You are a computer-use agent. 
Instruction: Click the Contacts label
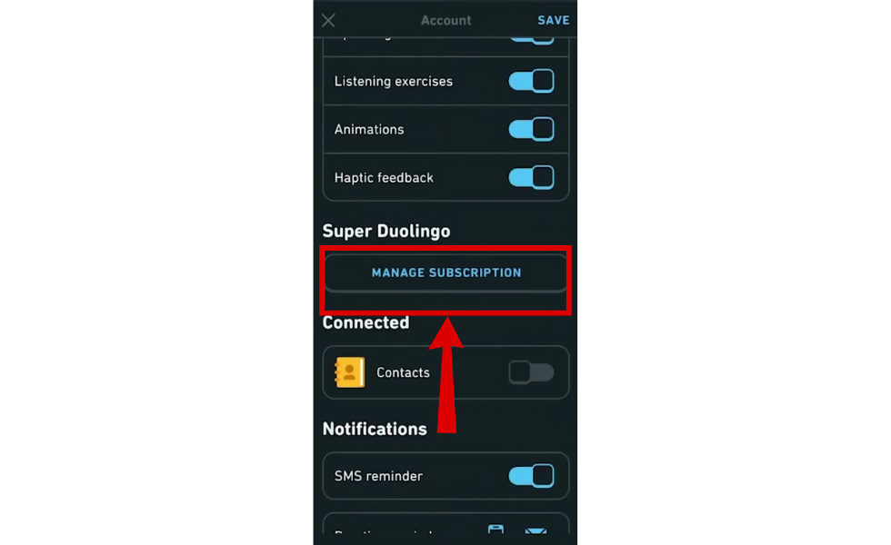[x=403, y=372]
